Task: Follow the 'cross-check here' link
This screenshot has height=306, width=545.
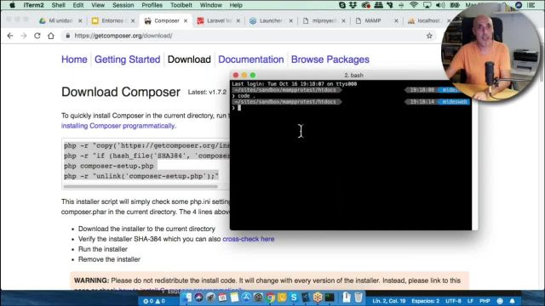Action: pos(248,239)
